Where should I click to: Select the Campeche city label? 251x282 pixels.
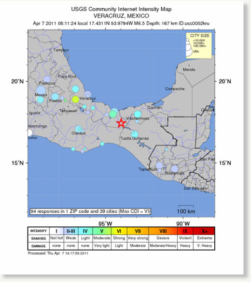pyautogui.click(x=175, y=89)
